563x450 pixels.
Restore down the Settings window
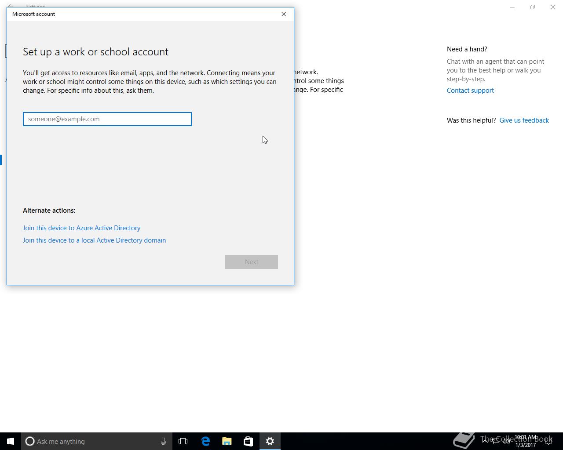[x=533, y=7]
